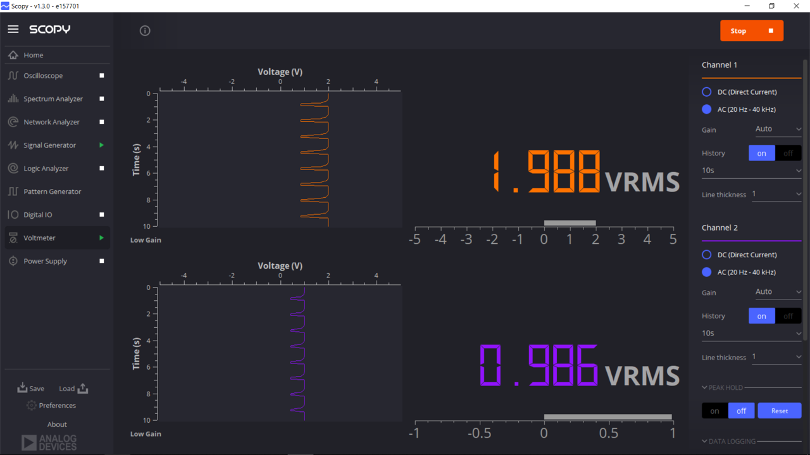Open Channel 2 history duration dropdown
Viewport: 810px width, 455px height.
click(751, 333)
